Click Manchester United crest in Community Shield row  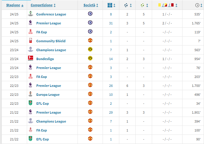90,40
